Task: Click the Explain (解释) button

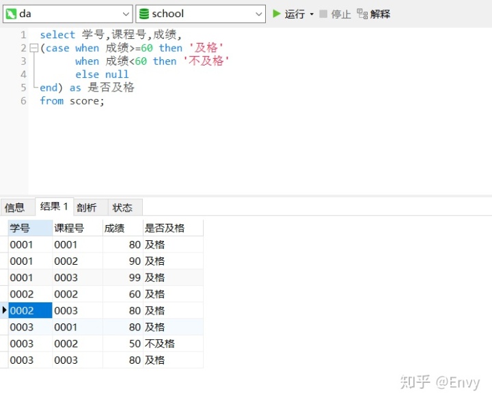Action: [x=373, y=14]
